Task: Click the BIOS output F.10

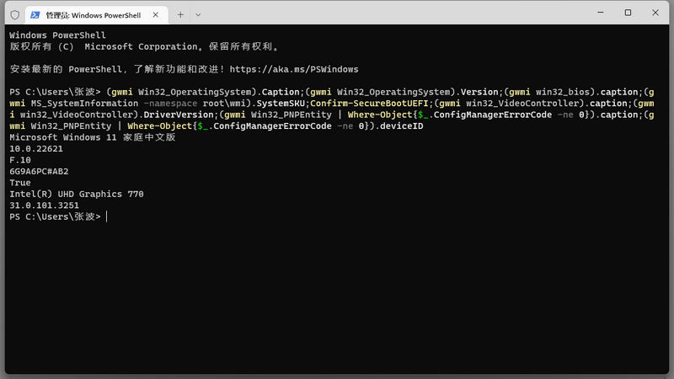Action: pyautogui.click(x=20, y=160)
